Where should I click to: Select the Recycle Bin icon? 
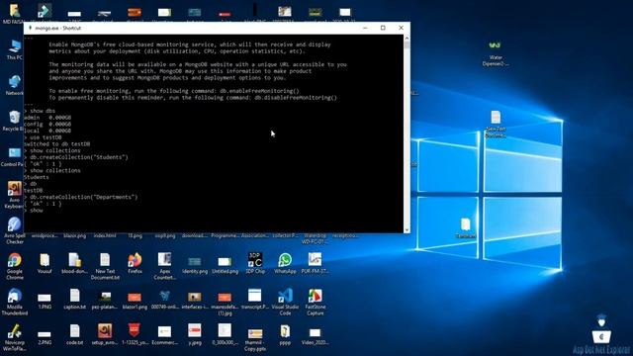coord(15,118)
